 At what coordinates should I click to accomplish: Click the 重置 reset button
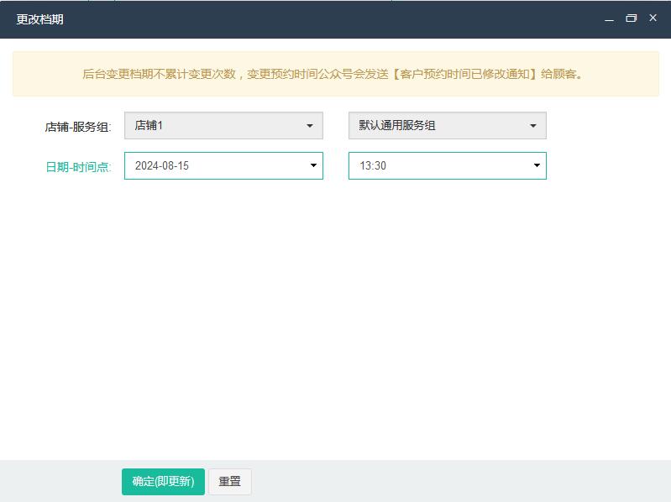[229, 482]
